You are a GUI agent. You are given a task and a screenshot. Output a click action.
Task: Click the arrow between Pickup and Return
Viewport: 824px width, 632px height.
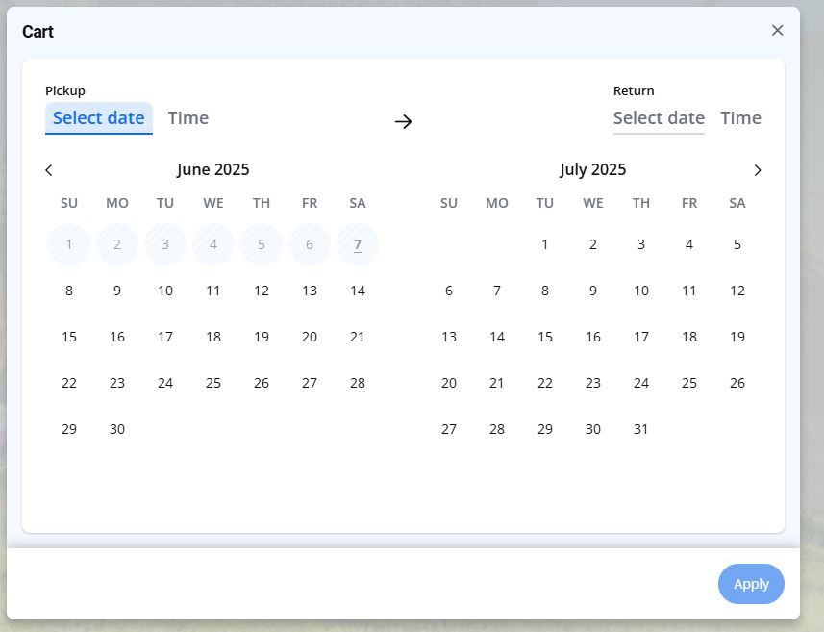[403, 121]
